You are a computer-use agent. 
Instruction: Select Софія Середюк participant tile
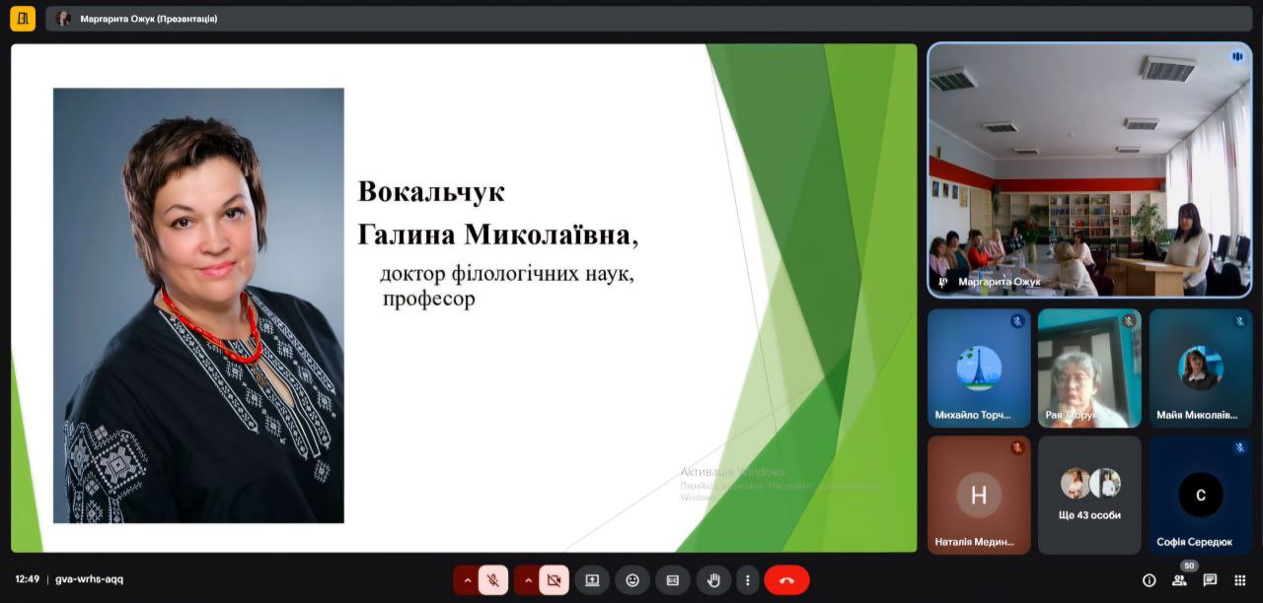tap(1200, 495)
